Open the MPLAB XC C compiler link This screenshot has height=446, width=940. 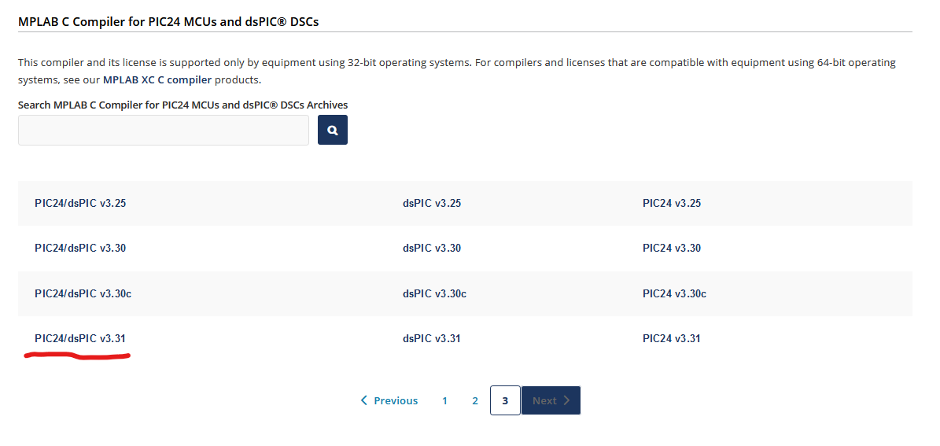tap(157, 79)
